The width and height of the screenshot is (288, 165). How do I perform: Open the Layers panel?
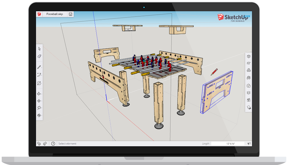click(x=249, y=93)
